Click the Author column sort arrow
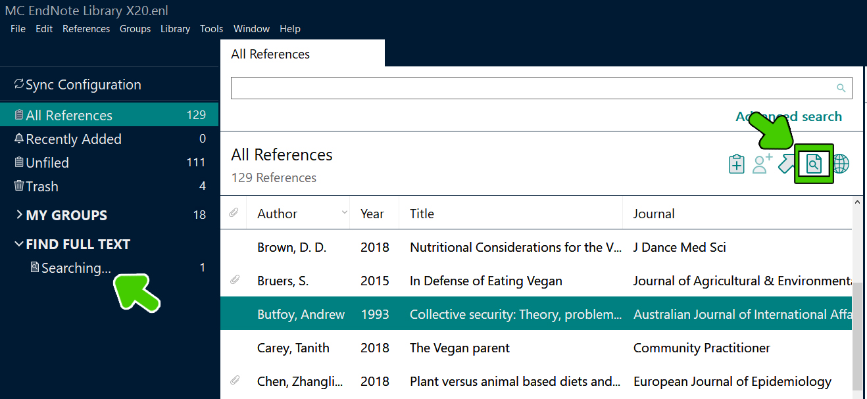 [x=344, y=212]
